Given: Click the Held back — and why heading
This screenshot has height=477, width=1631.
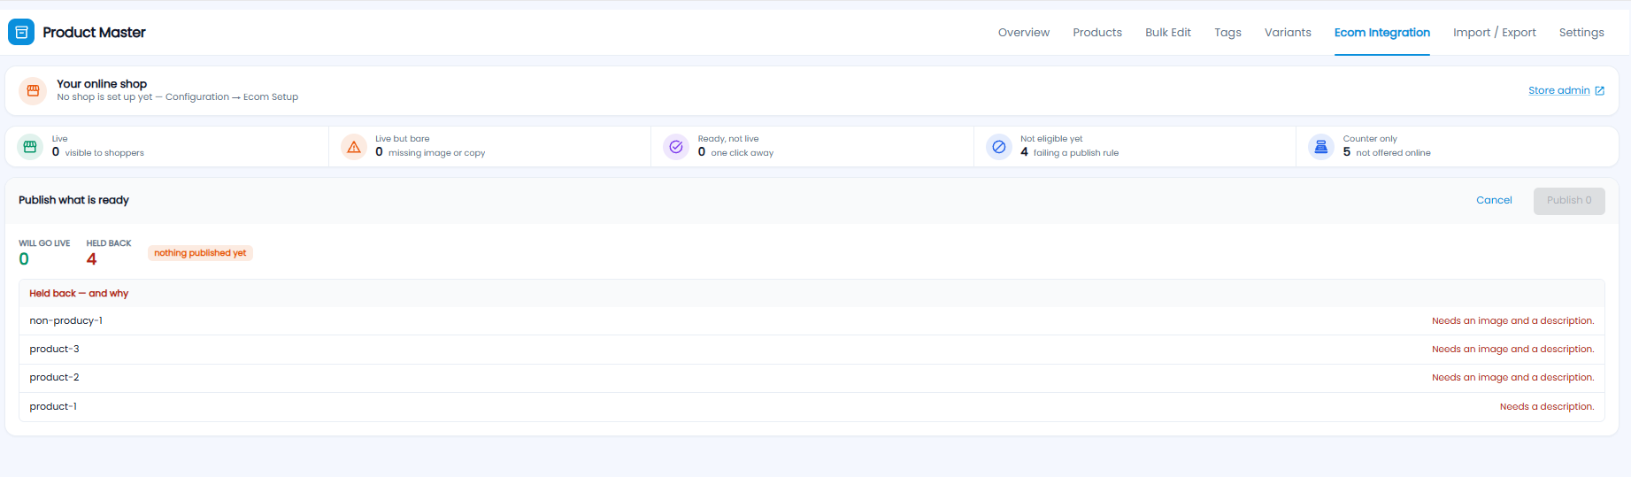Looking at the screenshot, I should click(79, 293).
